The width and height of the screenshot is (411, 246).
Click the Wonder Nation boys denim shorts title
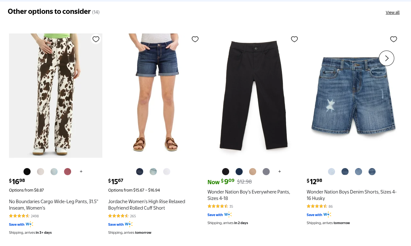click(x=351, y=195)
